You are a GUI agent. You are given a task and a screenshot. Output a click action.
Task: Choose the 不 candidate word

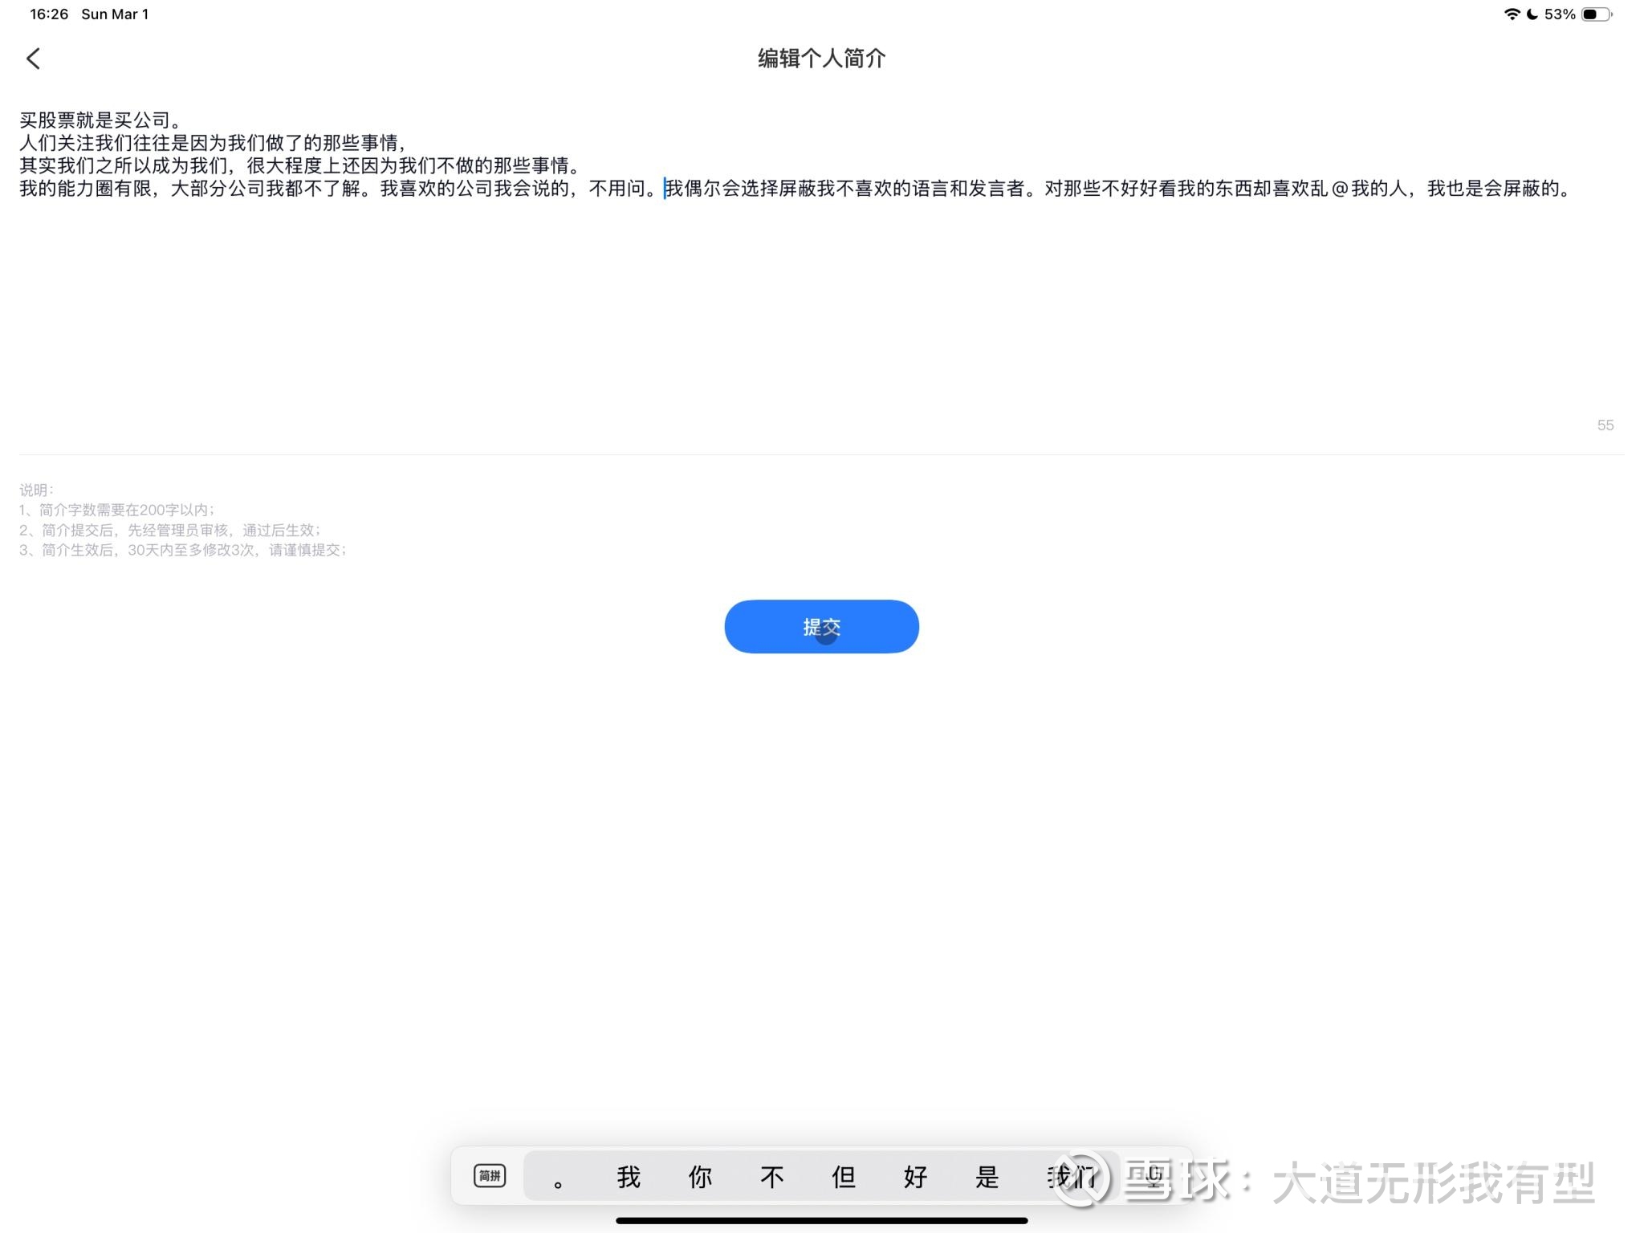(x=771, y=1178)
